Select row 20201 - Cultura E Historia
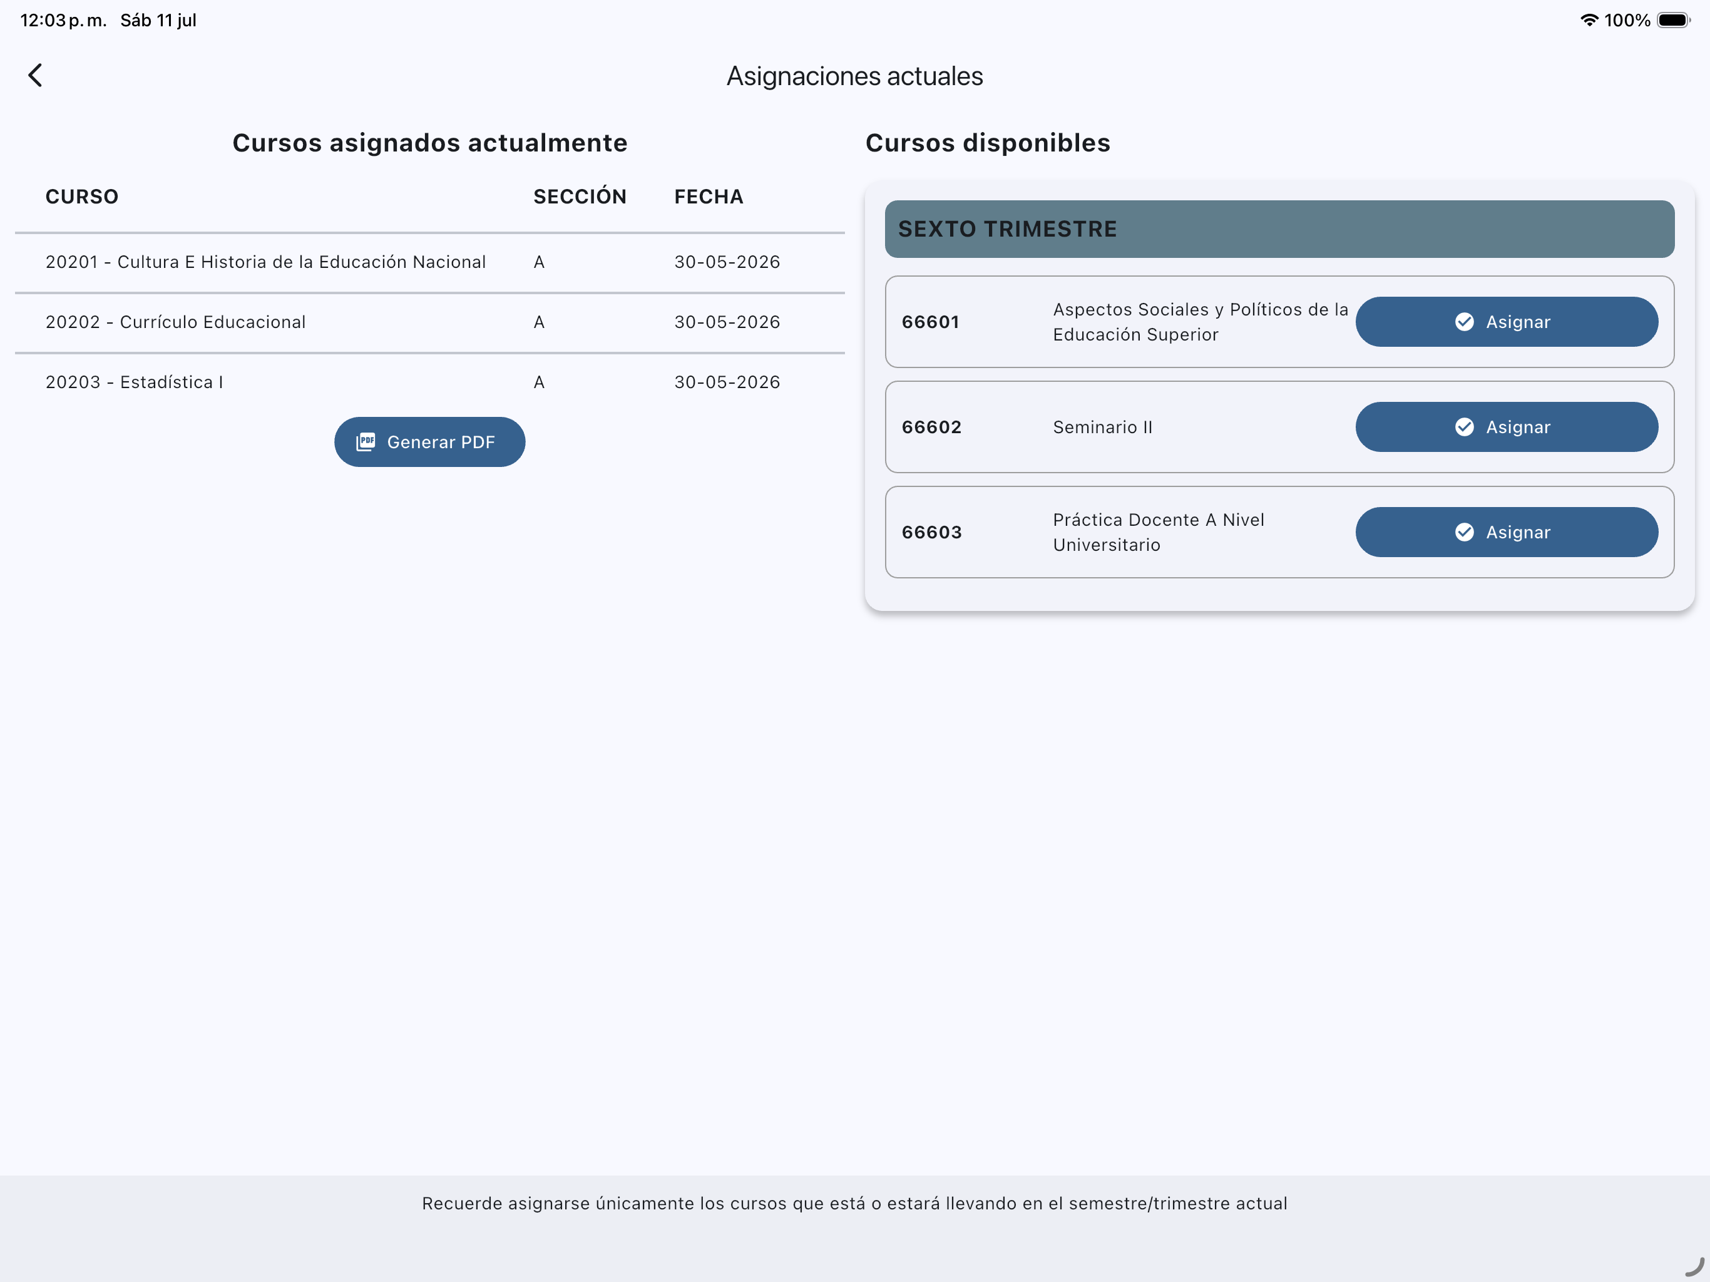Viewport: 1710px width, 1282px height. coord(429,262)
